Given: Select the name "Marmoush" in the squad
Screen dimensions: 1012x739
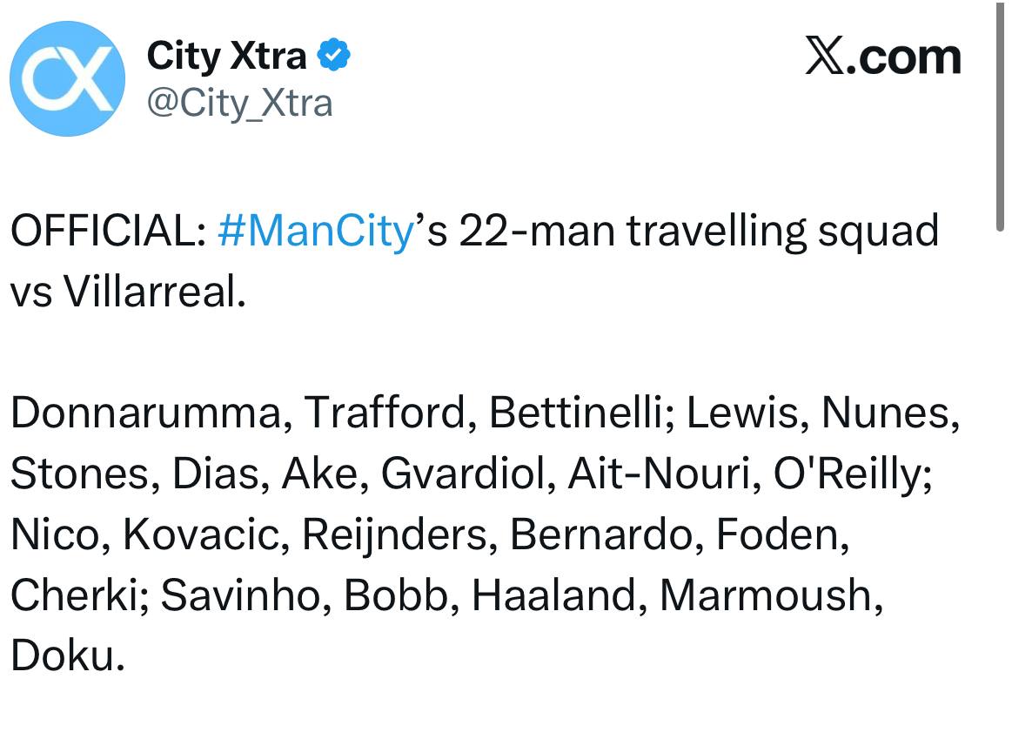Looking at the screenshot, I should pyautogui.click(x=766, y=595).
